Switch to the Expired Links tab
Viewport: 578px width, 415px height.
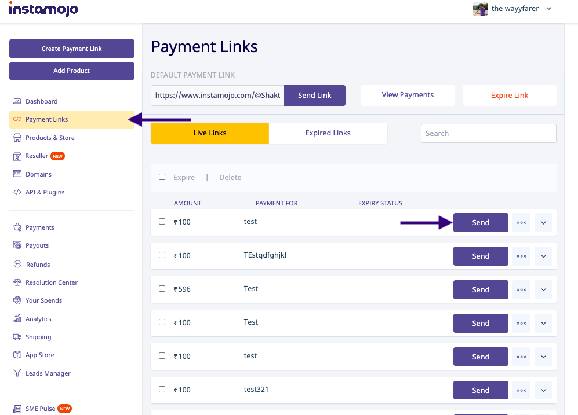[x=328, y=133]
